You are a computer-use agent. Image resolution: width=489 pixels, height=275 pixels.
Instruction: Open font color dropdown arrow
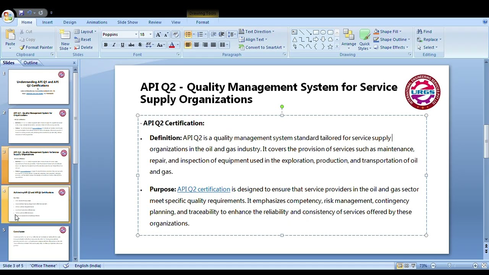[x=178, y=45]
